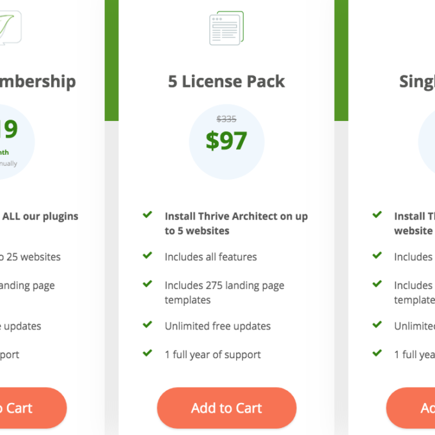Click checkmark beside Install Thrive Architect on 5 websites
435x435 pixels.
[x=148, y=216]
